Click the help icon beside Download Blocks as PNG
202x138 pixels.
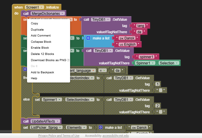click(x=68, y=60)
